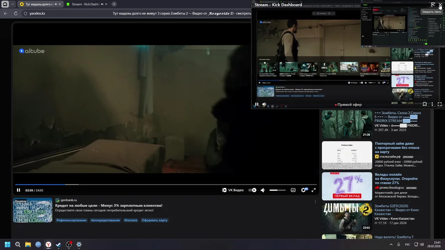This screenshot has width=445, height=250.
Task: Open Windows taskbar search
Action: (x=18, y=244)
